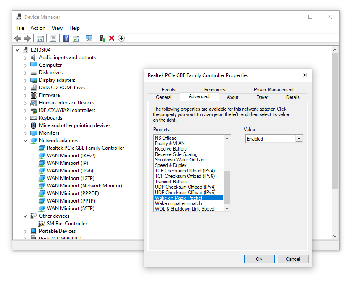This screenshot has width=354, height=281.
Task: Select the WAN Miniport (IKEv2) device
Action: pyautogui.click(x=71, y=156)
